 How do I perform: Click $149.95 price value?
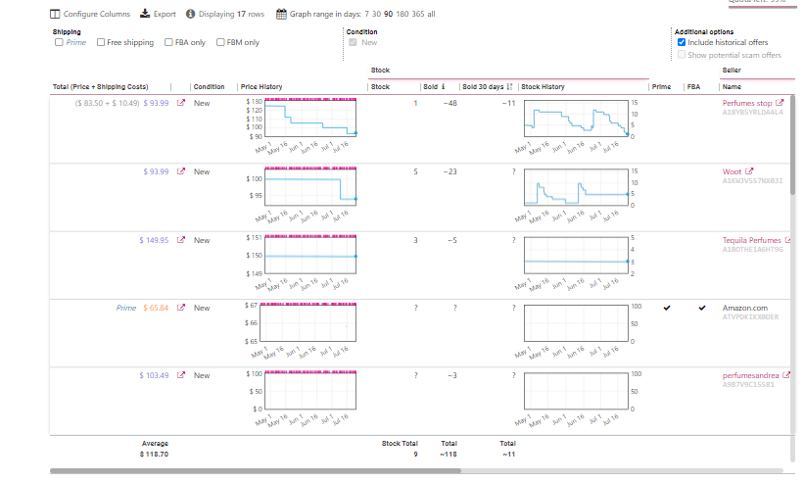point(154,240)
